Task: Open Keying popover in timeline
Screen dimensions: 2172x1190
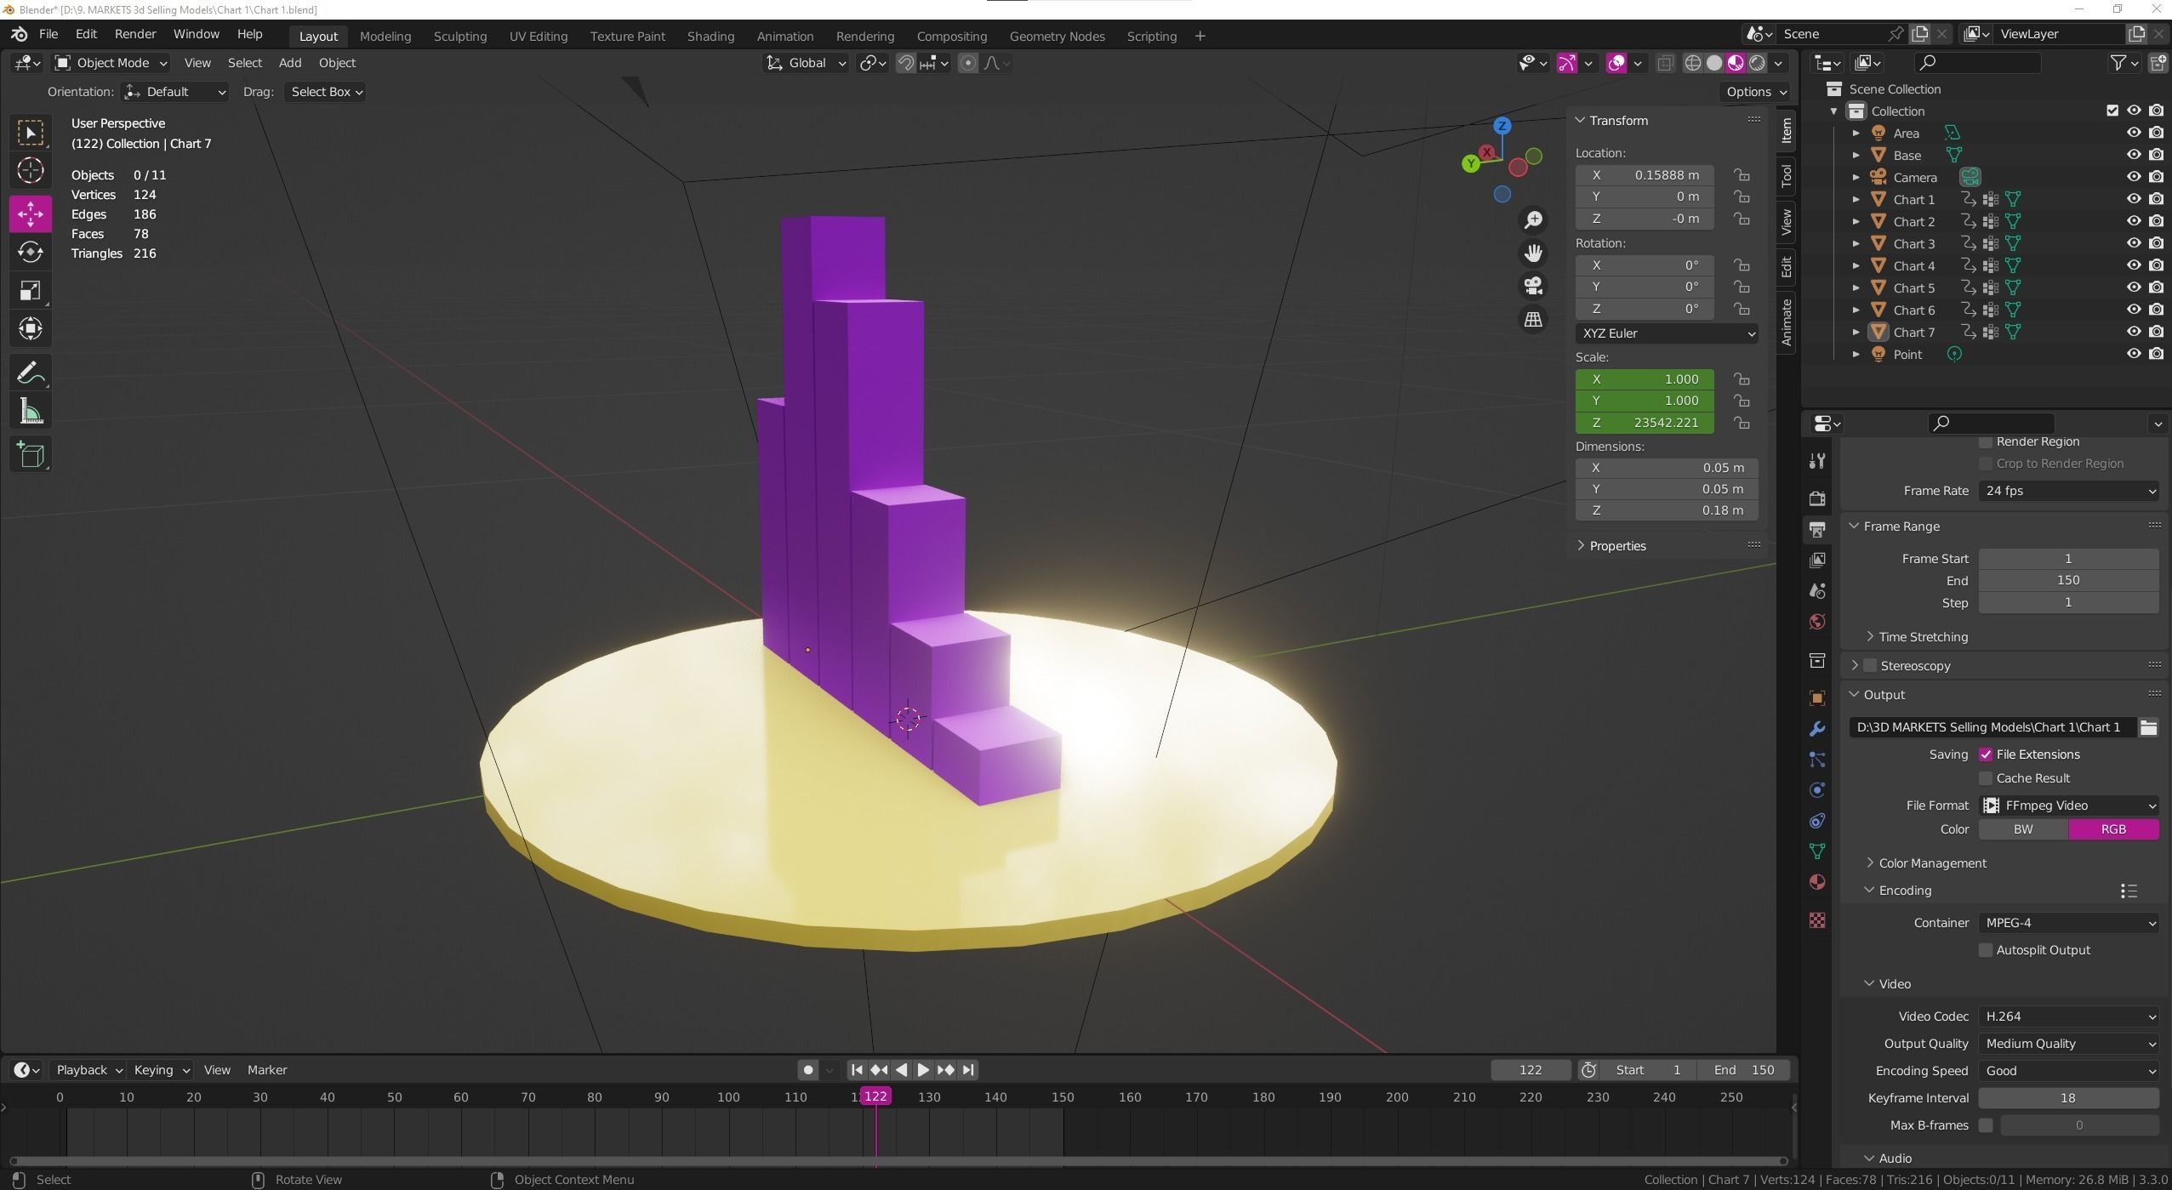Action: click(x=160, y=1070)
